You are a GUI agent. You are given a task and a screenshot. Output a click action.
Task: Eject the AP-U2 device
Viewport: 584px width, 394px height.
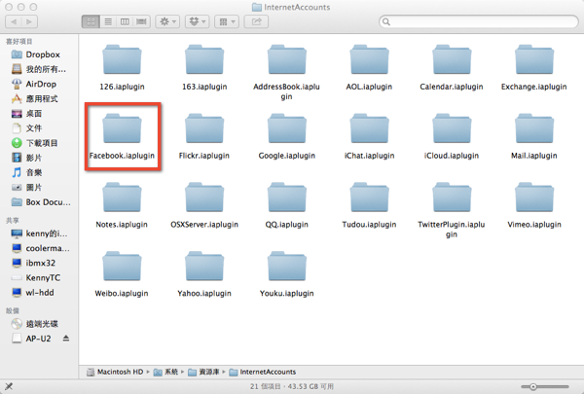click(66, 339)
